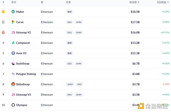Click the 今日变化 column header
The width and height of the screenshot is (171, 112).
(161, 2)
